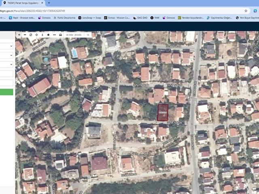Open a new browser tab
Image resolution: width=259 pixels, height=194 pixels.
click(x=49, y=3)
